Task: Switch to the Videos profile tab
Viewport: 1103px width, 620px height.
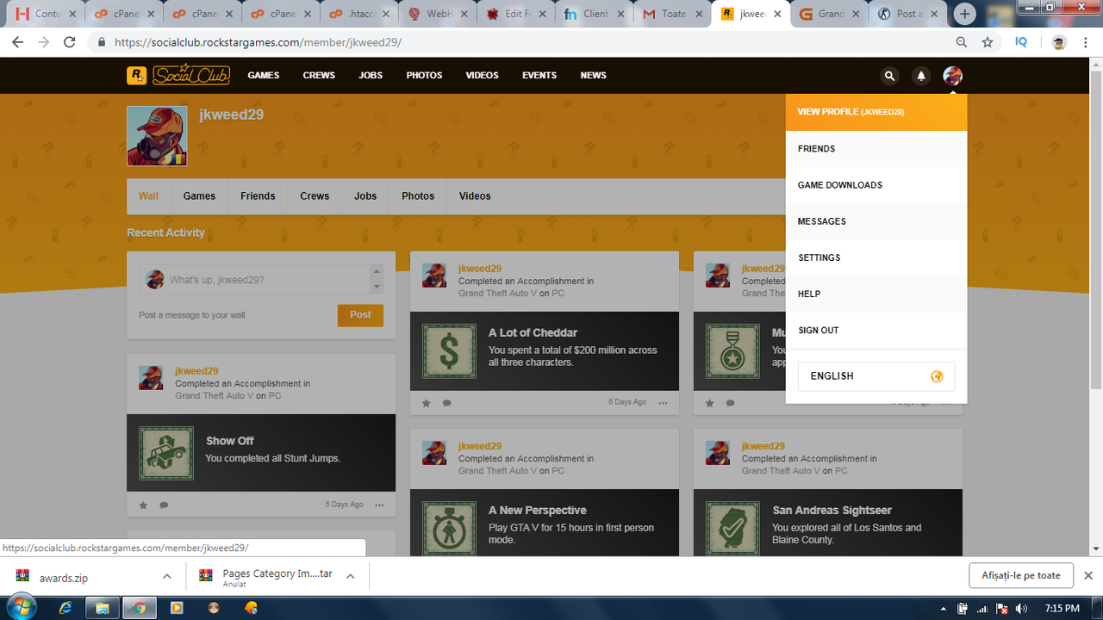Action: [x=475, y=196]
